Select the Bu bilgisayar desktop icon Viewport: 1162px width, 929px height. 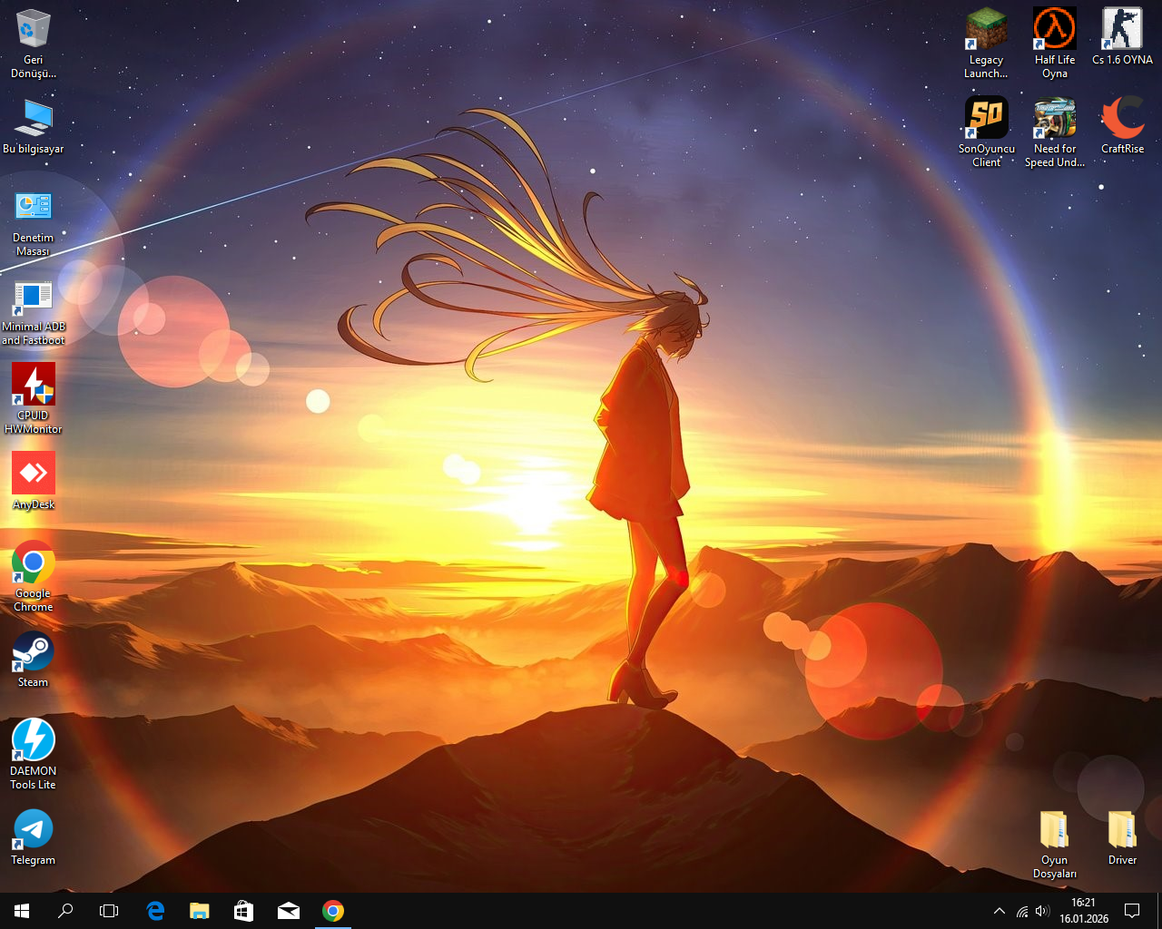(34, 126)
